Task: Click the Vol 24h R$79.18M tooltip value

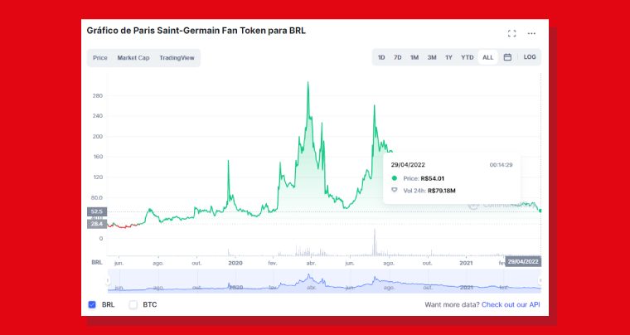Action: click(x=442, y=191)
